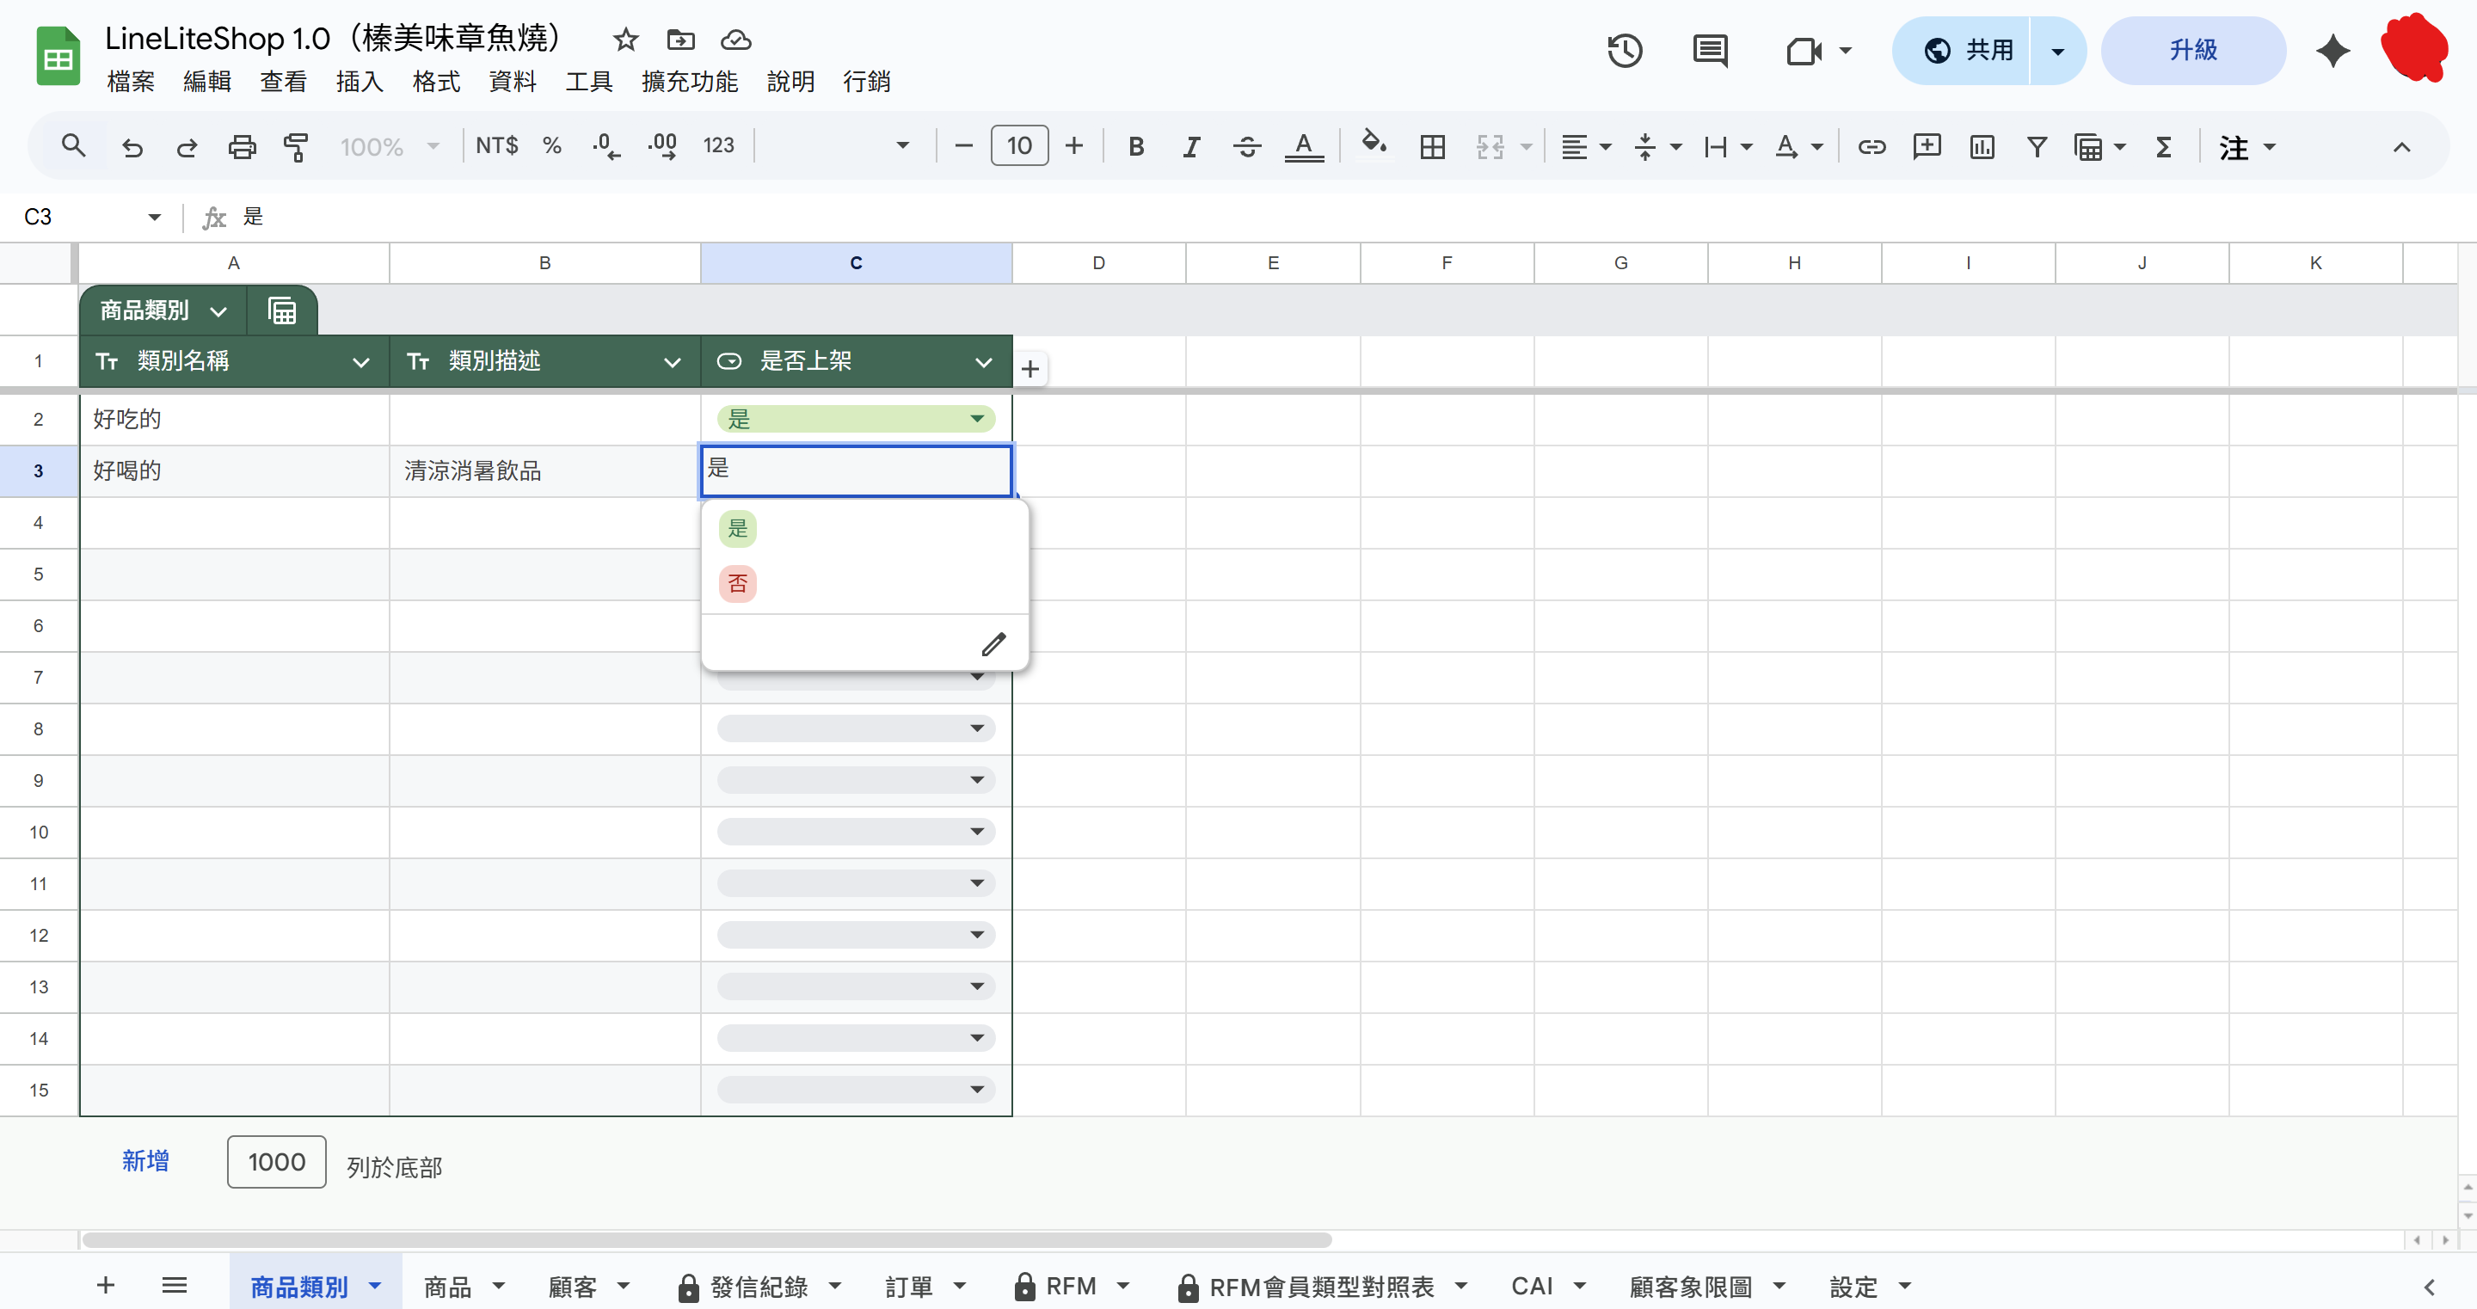Click the insert chart icon
The height and width of the screenshot is (1309, 2477).
pyautogui.click(x=1982, y=146)
